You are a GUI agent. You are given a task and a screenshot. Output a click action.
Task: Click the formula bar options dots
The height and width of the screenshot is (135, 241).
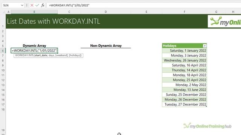tap(27, 5)
